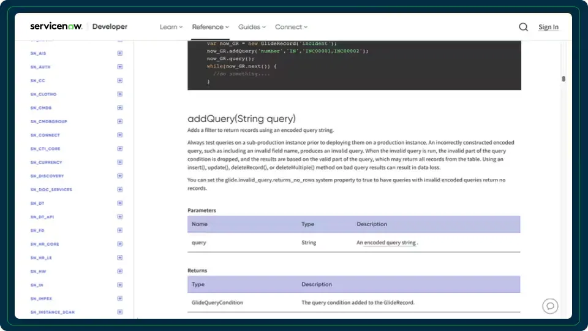Select SN_AUTH namespace label

[40, 67]
